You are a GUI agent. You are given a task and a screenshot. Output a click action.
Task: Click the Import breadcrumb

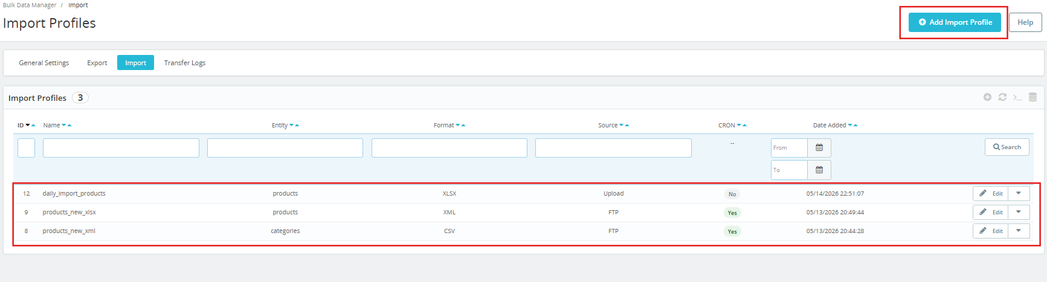(x=78, y=5)
